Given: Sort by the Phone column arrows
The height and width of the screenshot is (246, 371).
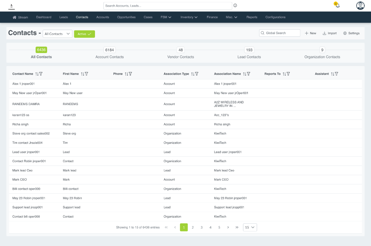Looking at the screenshot, I should point(126,74).
